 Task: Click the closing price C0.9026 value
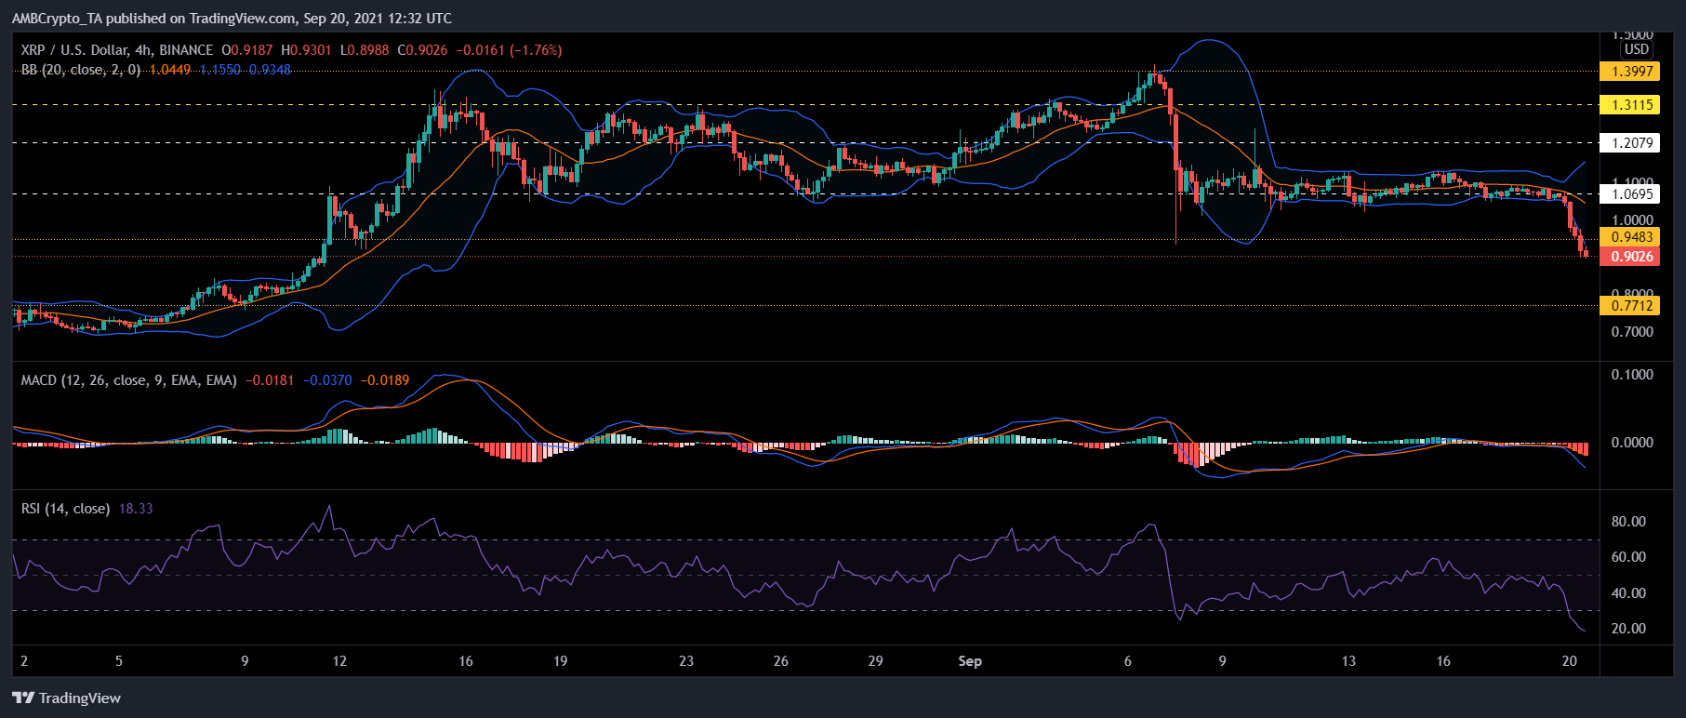tap(423, 50)
